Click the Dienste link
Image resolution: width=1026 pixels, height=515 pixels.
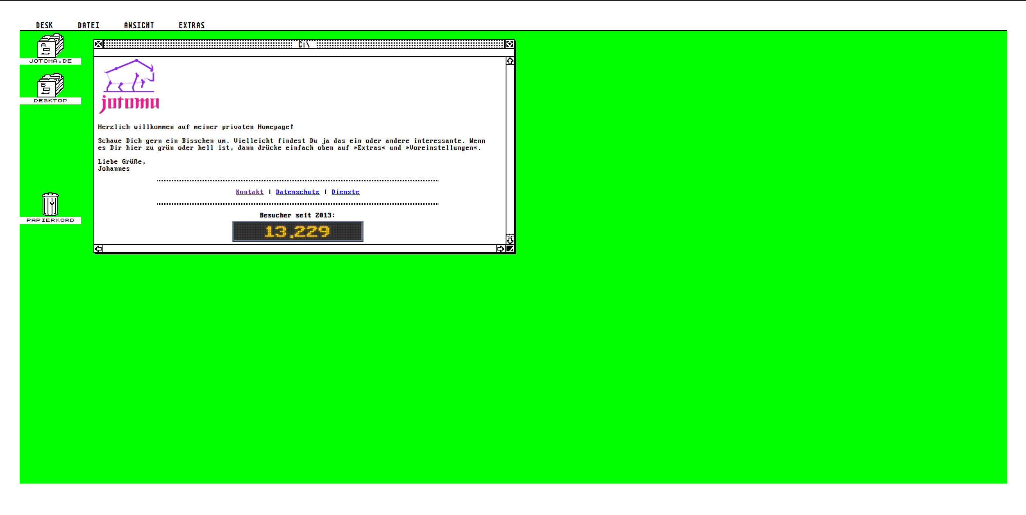[345, 192]
